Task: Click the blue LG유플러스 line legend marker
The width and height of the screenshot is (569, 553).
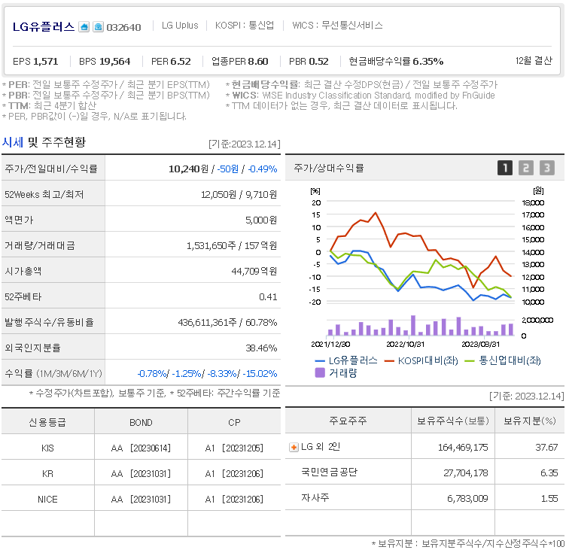Action: [x=320, y=361]
